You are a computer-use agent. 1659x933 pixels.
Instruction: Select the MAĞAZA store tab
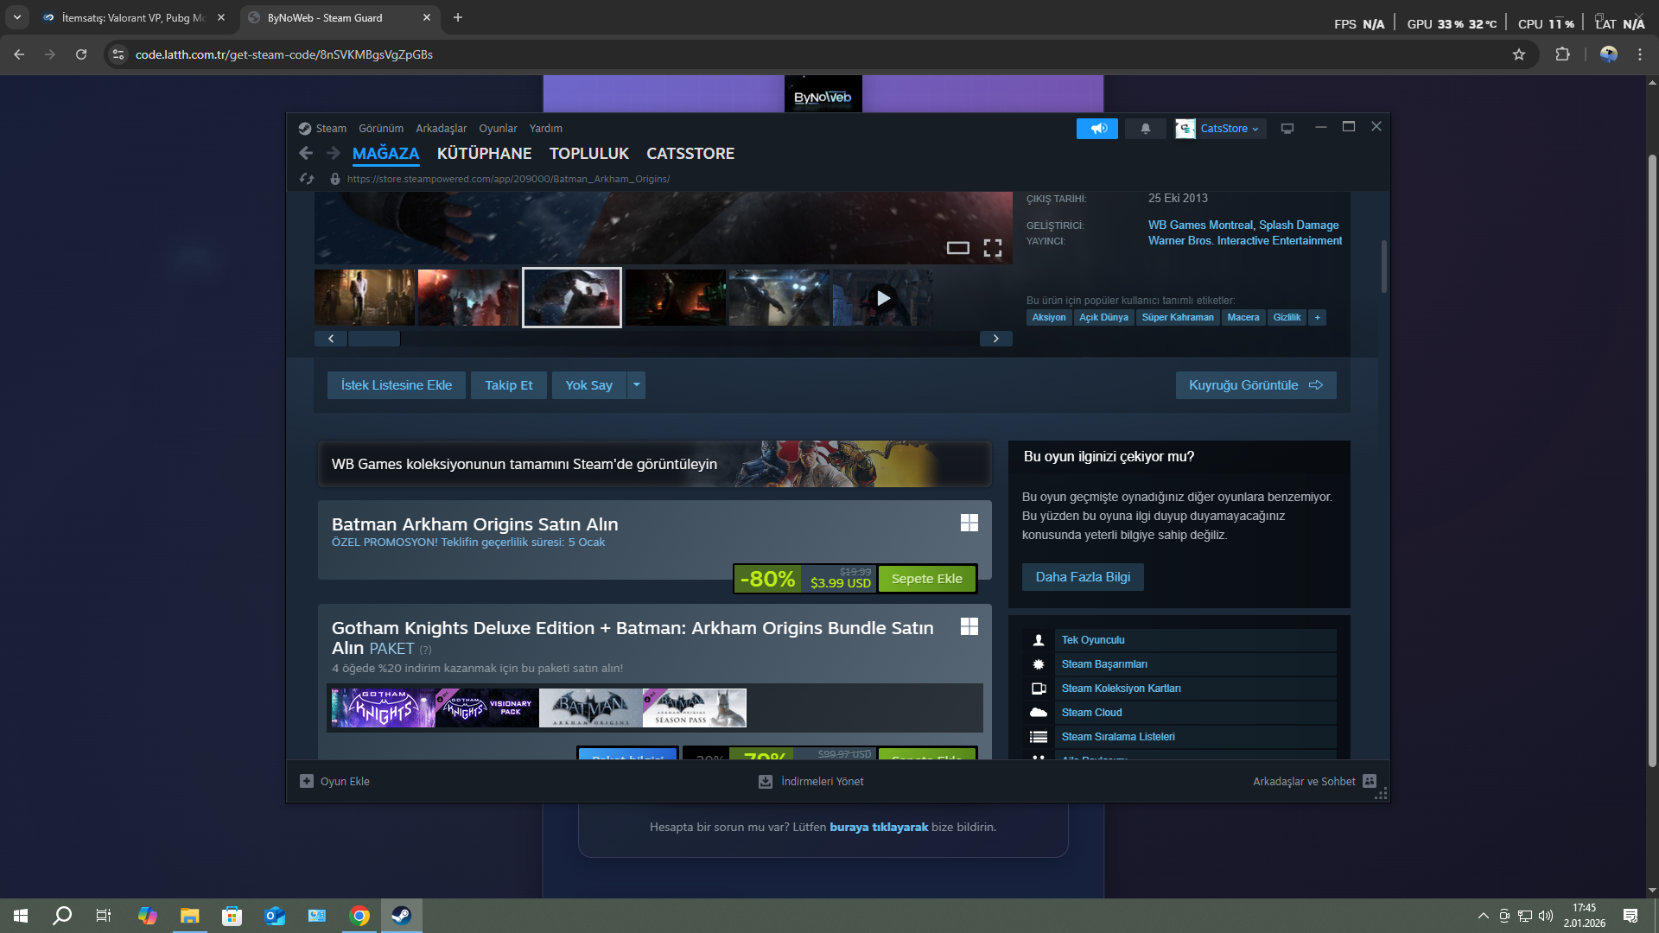point(386,154)
